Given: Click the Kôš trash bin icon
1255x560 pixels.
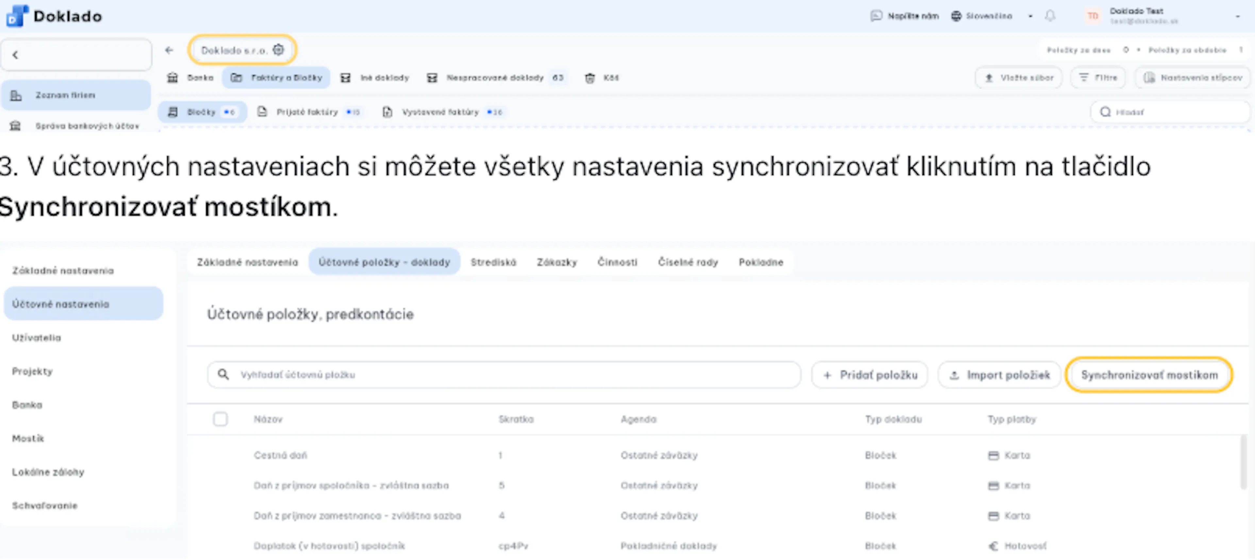Looking at the screenshot, I should click(x=590, y=78).
